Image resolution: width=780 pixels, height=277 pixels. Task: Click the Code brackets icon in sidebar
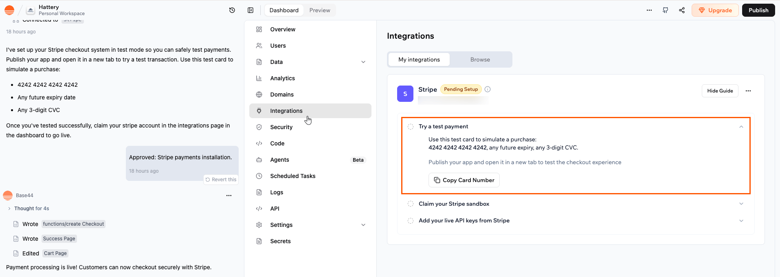(259, 143)
